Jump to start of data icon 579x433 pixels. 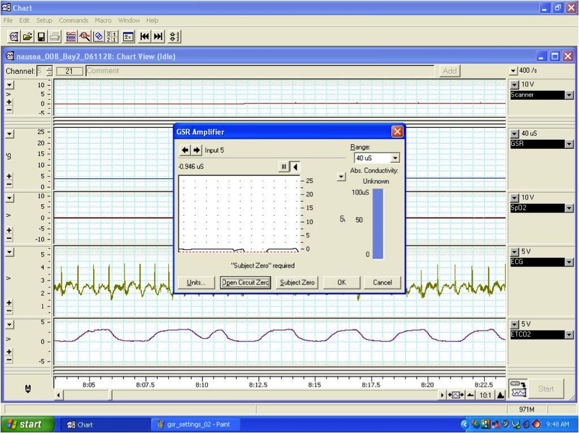click(x=145, y=37)
